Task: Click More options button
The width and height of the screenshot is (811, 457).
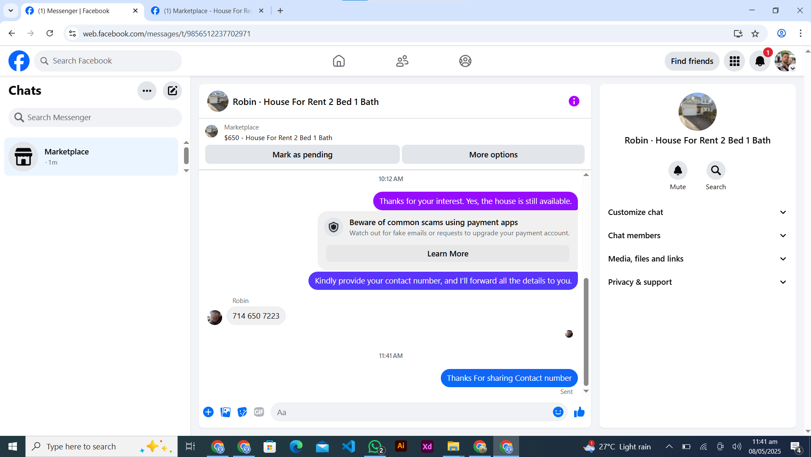Action: coord(493,154)
